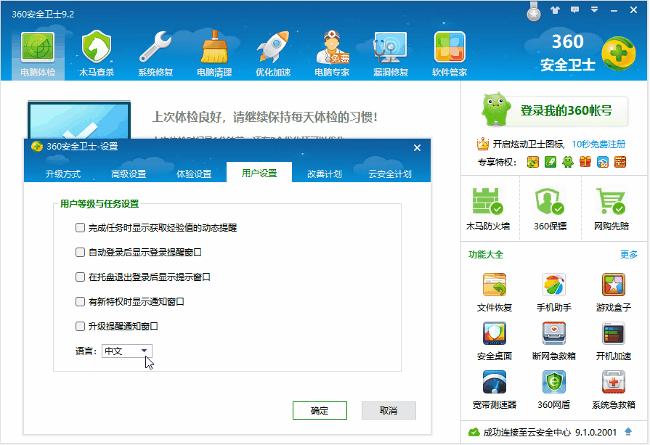This screenshot has height=445, width=650.
Task: Launch 开机加速 boot speedup
Action: tap(614, 340)
